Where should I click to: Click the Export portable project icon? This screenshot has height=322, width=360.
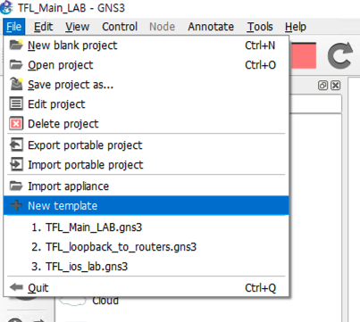16,144
